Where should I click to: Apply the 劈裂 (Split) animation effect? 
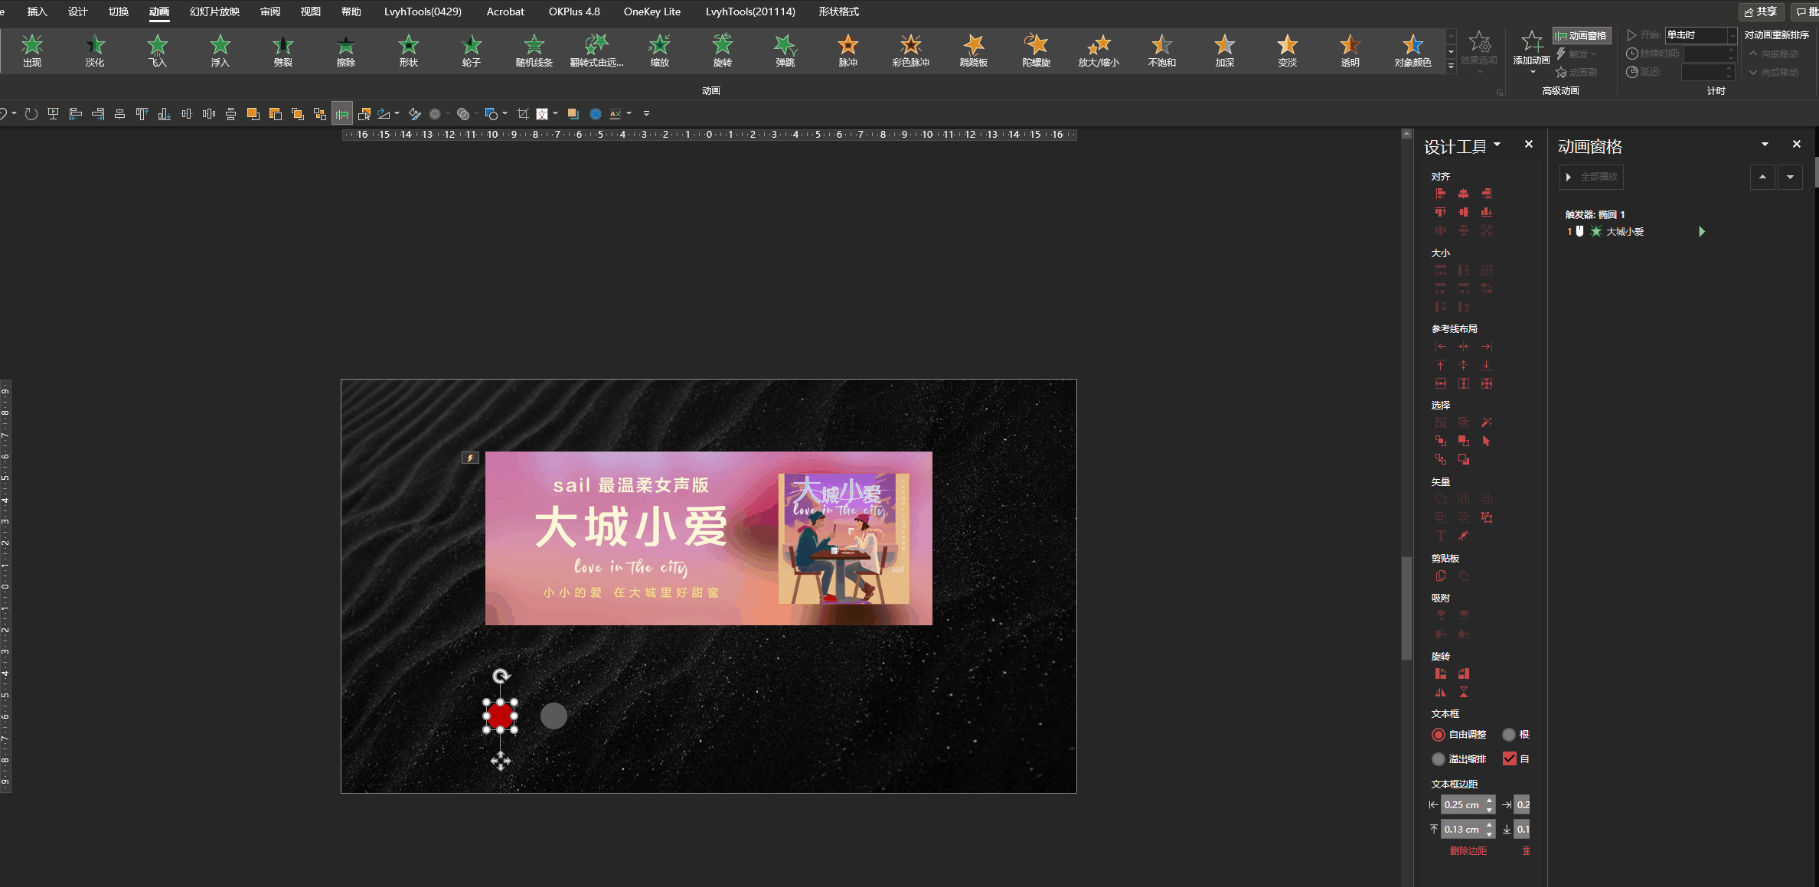[283, 51]
